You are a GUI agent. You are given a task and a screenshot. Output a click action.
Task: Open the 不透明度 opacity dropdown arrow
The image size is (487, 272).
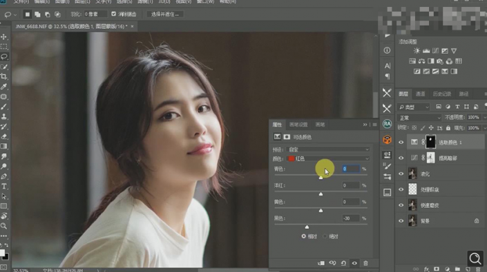[x=484, y=118]
